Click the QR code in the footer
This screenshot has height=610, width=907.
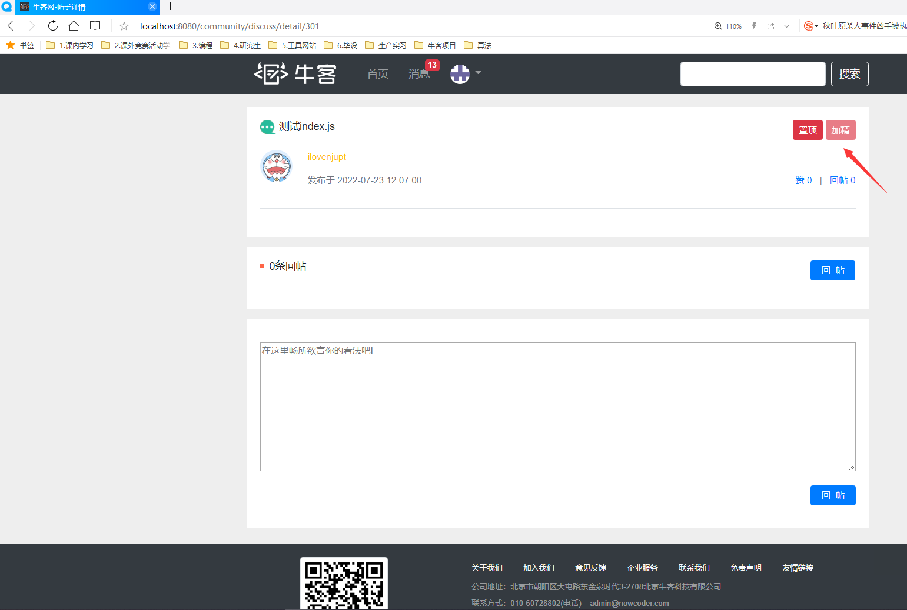click(x=344, y=584)
